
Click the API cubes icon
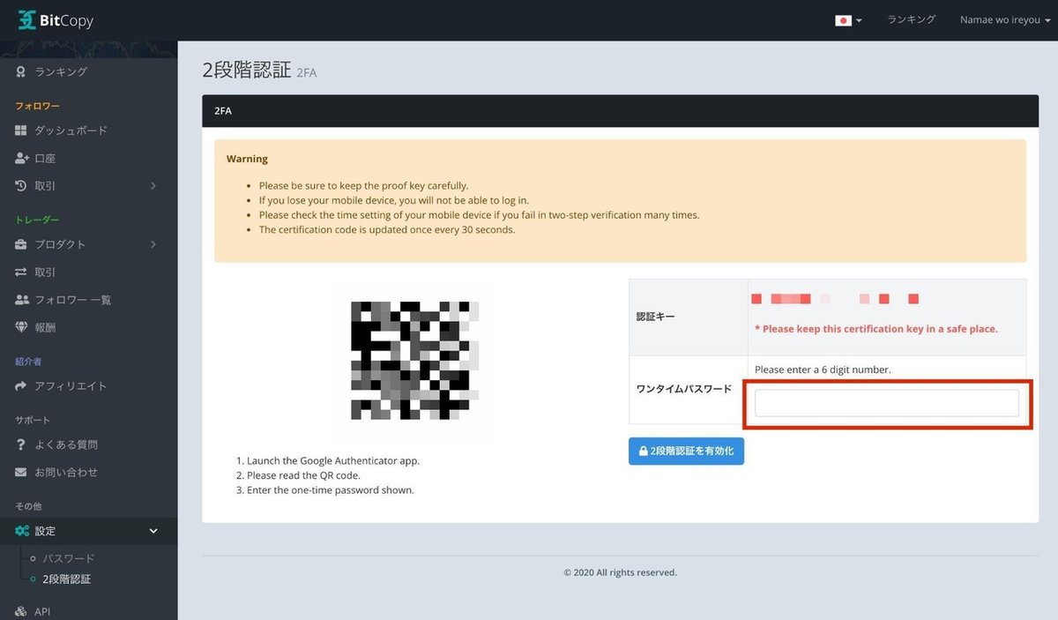click(x=21, y=612)
